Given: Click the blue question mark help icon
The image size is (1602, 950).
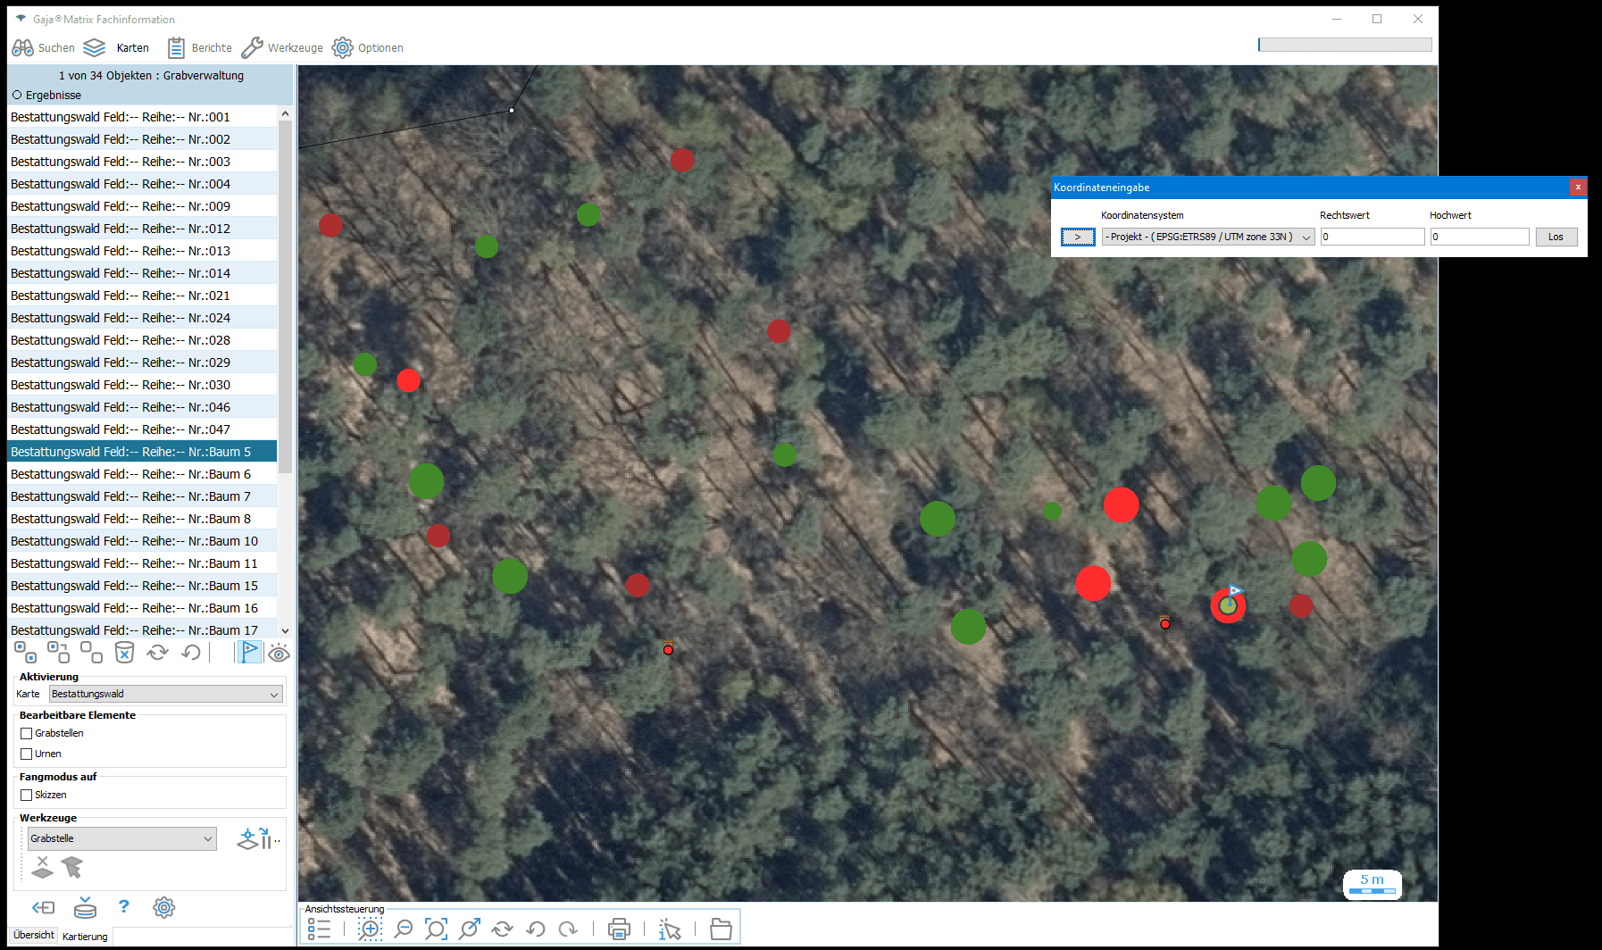Looking at the screenshot, I should pos(123,907).
